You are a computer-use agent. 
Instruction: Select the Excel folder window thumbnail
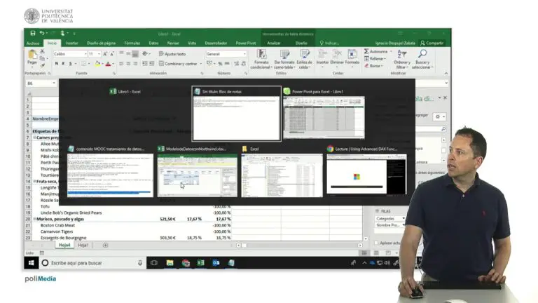(x=282, y=175)
